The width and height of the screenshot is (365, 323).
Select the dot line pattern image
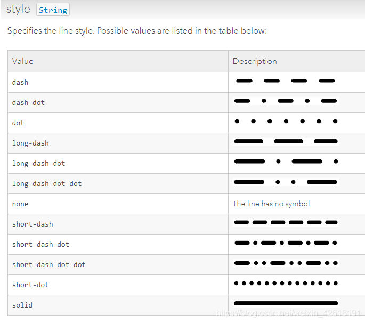click(x=286, y=122)
